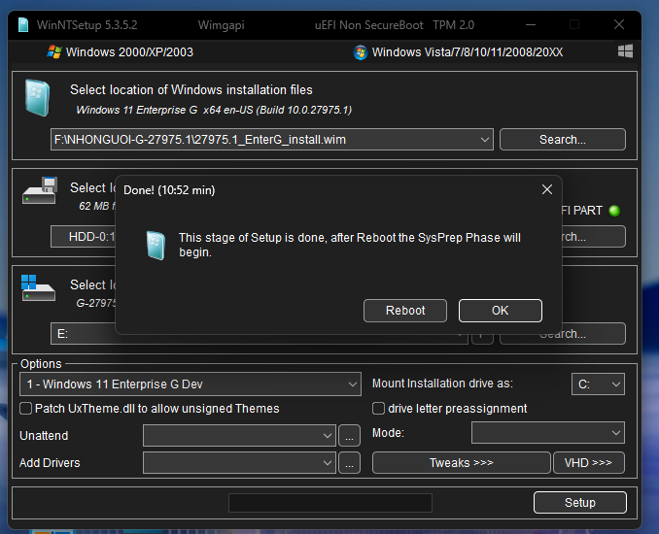Click the Reboot button in Done dialog
659x534 pixels.
[x=405, y=311]
